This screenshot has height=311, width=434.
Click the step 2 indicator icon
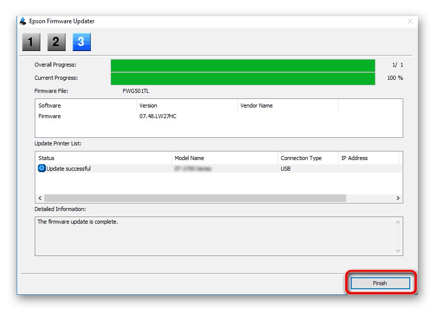[56, 42]
